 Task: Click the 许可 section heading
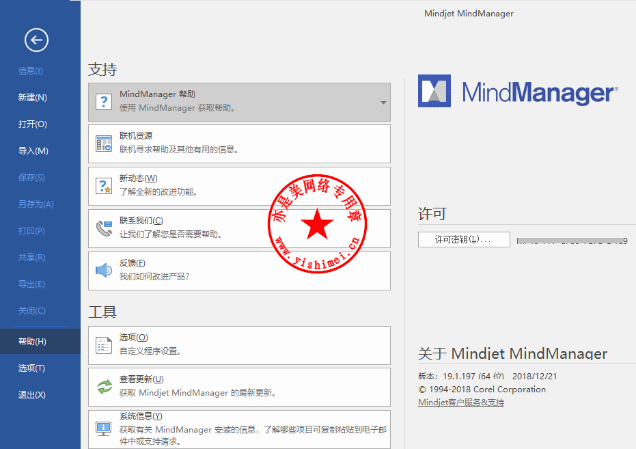coord(432,214)
